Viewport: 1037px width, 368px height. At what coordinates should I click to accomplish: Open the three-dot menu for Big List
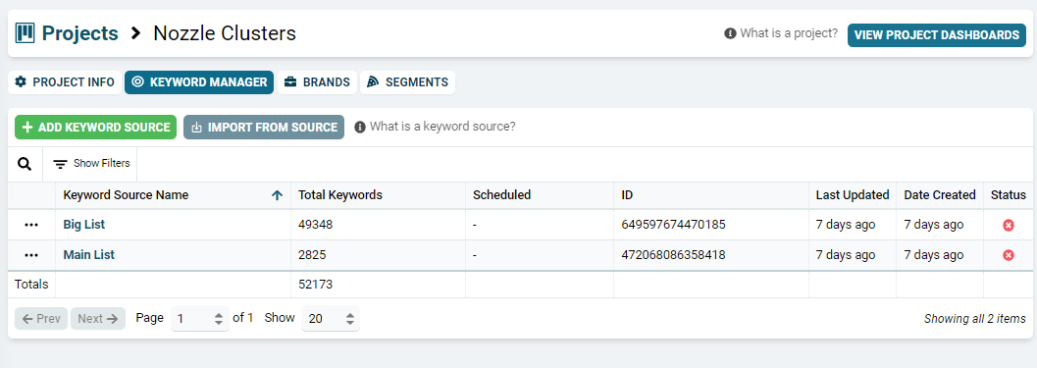point(31,225)
